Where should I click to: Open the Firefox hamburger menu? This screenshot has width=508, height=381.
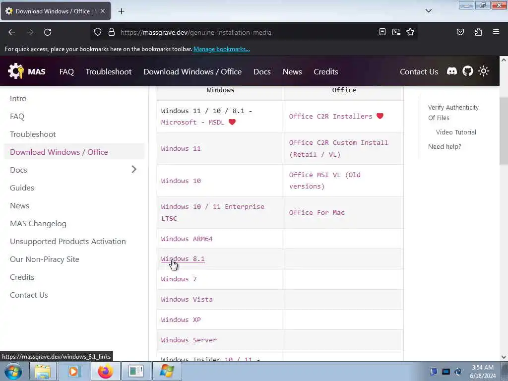pyautogui.click(x=496, y=32)
